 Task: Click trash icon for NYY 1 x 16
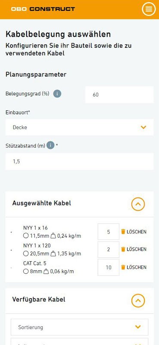click(x=123, y=232)
